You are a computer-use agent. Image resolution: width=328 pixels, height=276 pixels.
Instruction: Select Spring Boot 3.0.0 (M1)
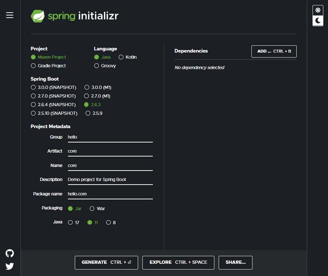98,87
